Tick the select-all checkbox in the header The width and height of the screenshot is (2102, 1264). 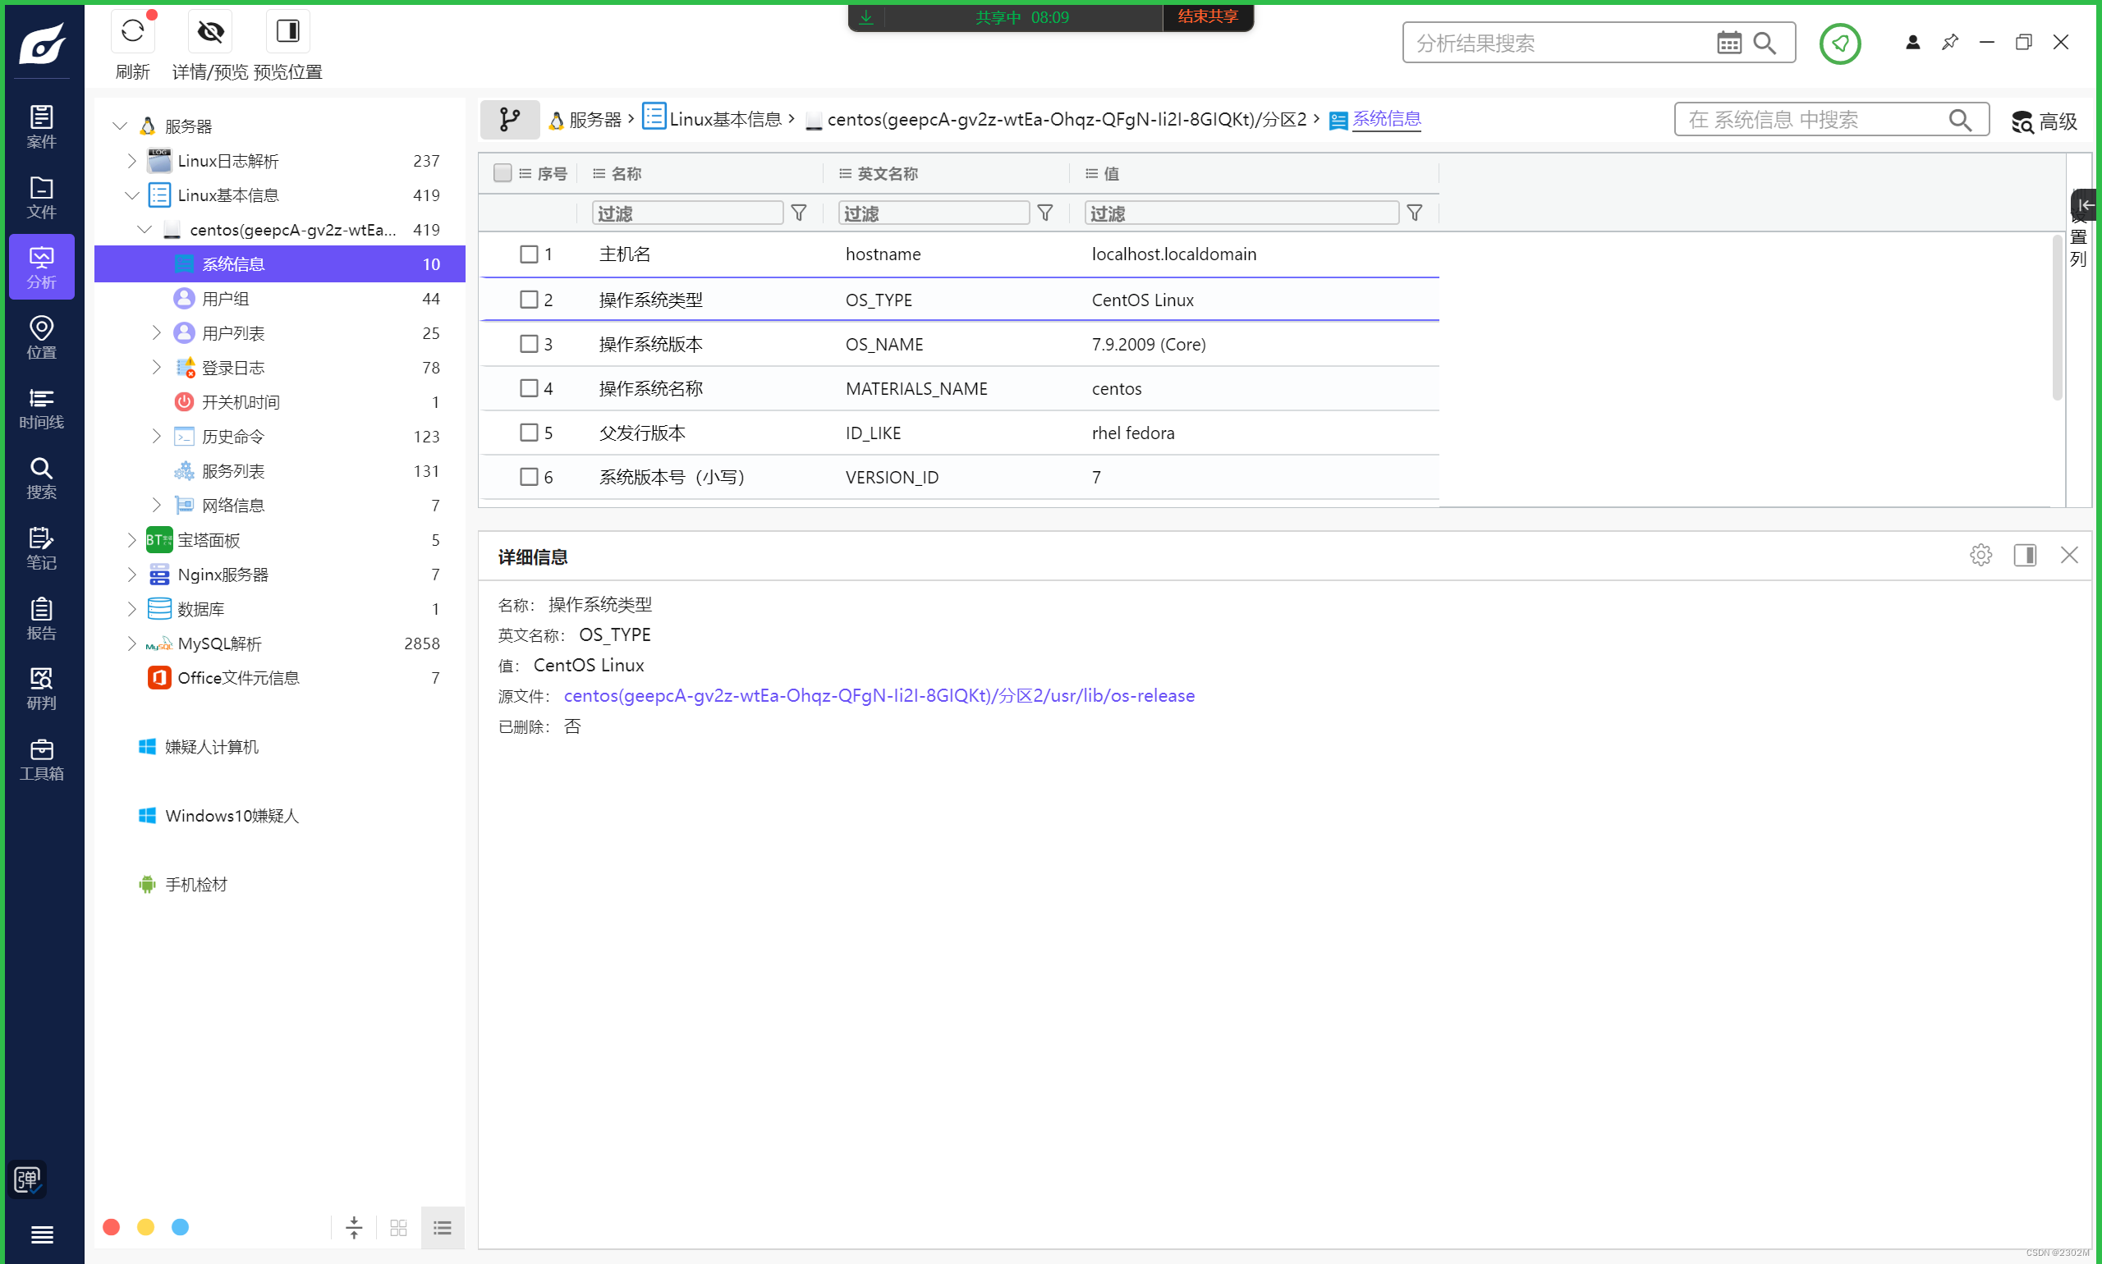tap(503, 173)
